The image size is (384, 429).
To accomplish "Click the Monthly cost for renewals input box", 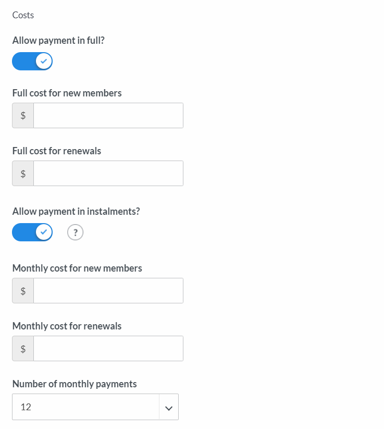I will (108, 349).
